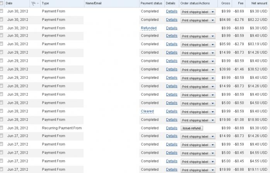Open Details for the $4.50 net payment

tap(172, 103)
